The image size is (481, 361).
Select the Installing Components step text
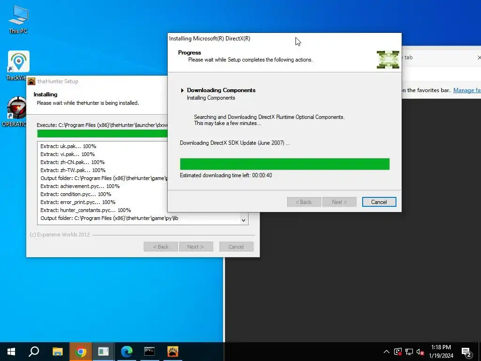click(211, 98)
